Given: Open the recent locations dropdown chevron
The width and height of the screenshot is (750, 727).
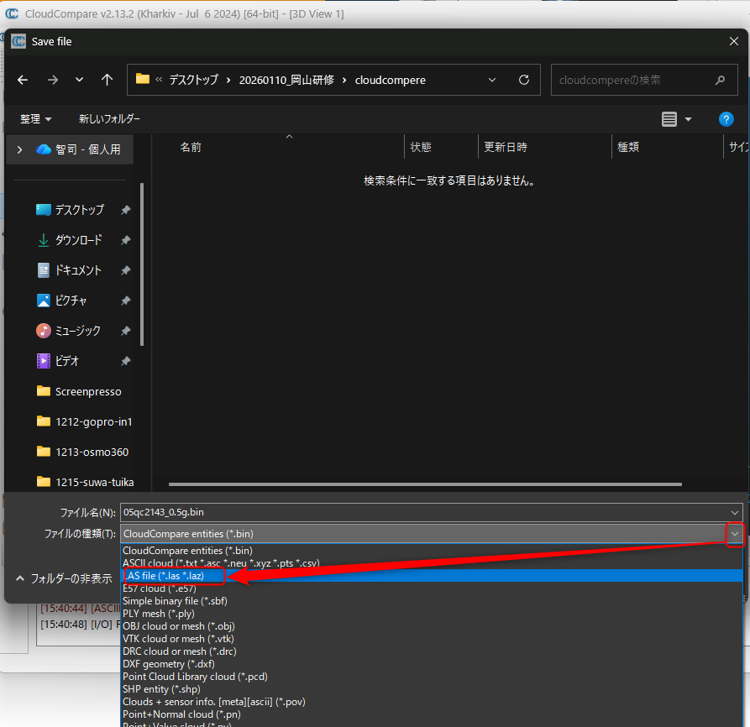Looking at the screenshot, I should [79, 80].
